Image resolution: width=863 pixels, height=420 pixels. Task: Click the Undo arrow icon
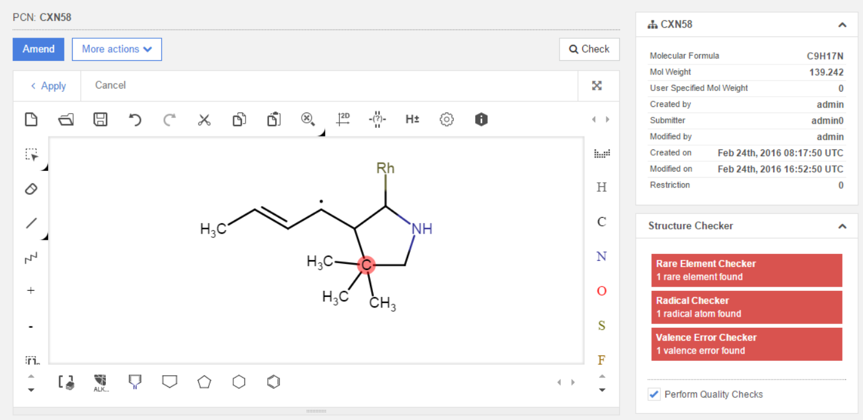click(135, 120)
